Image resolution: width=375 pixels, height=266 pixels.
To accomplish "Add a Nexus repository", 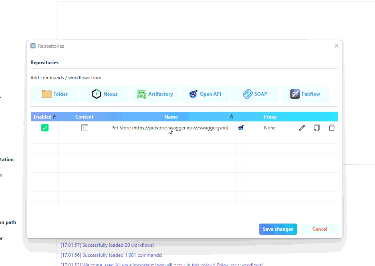I will click(105, 94).
